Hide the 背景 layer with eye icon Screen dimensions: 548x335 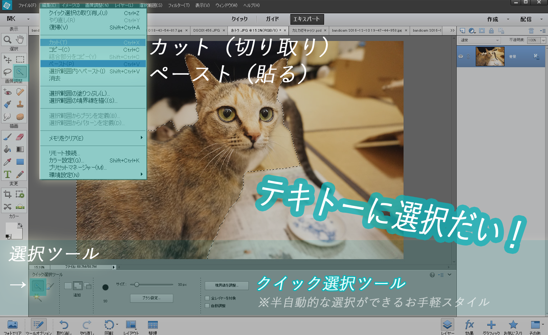[x=461, y=56]
